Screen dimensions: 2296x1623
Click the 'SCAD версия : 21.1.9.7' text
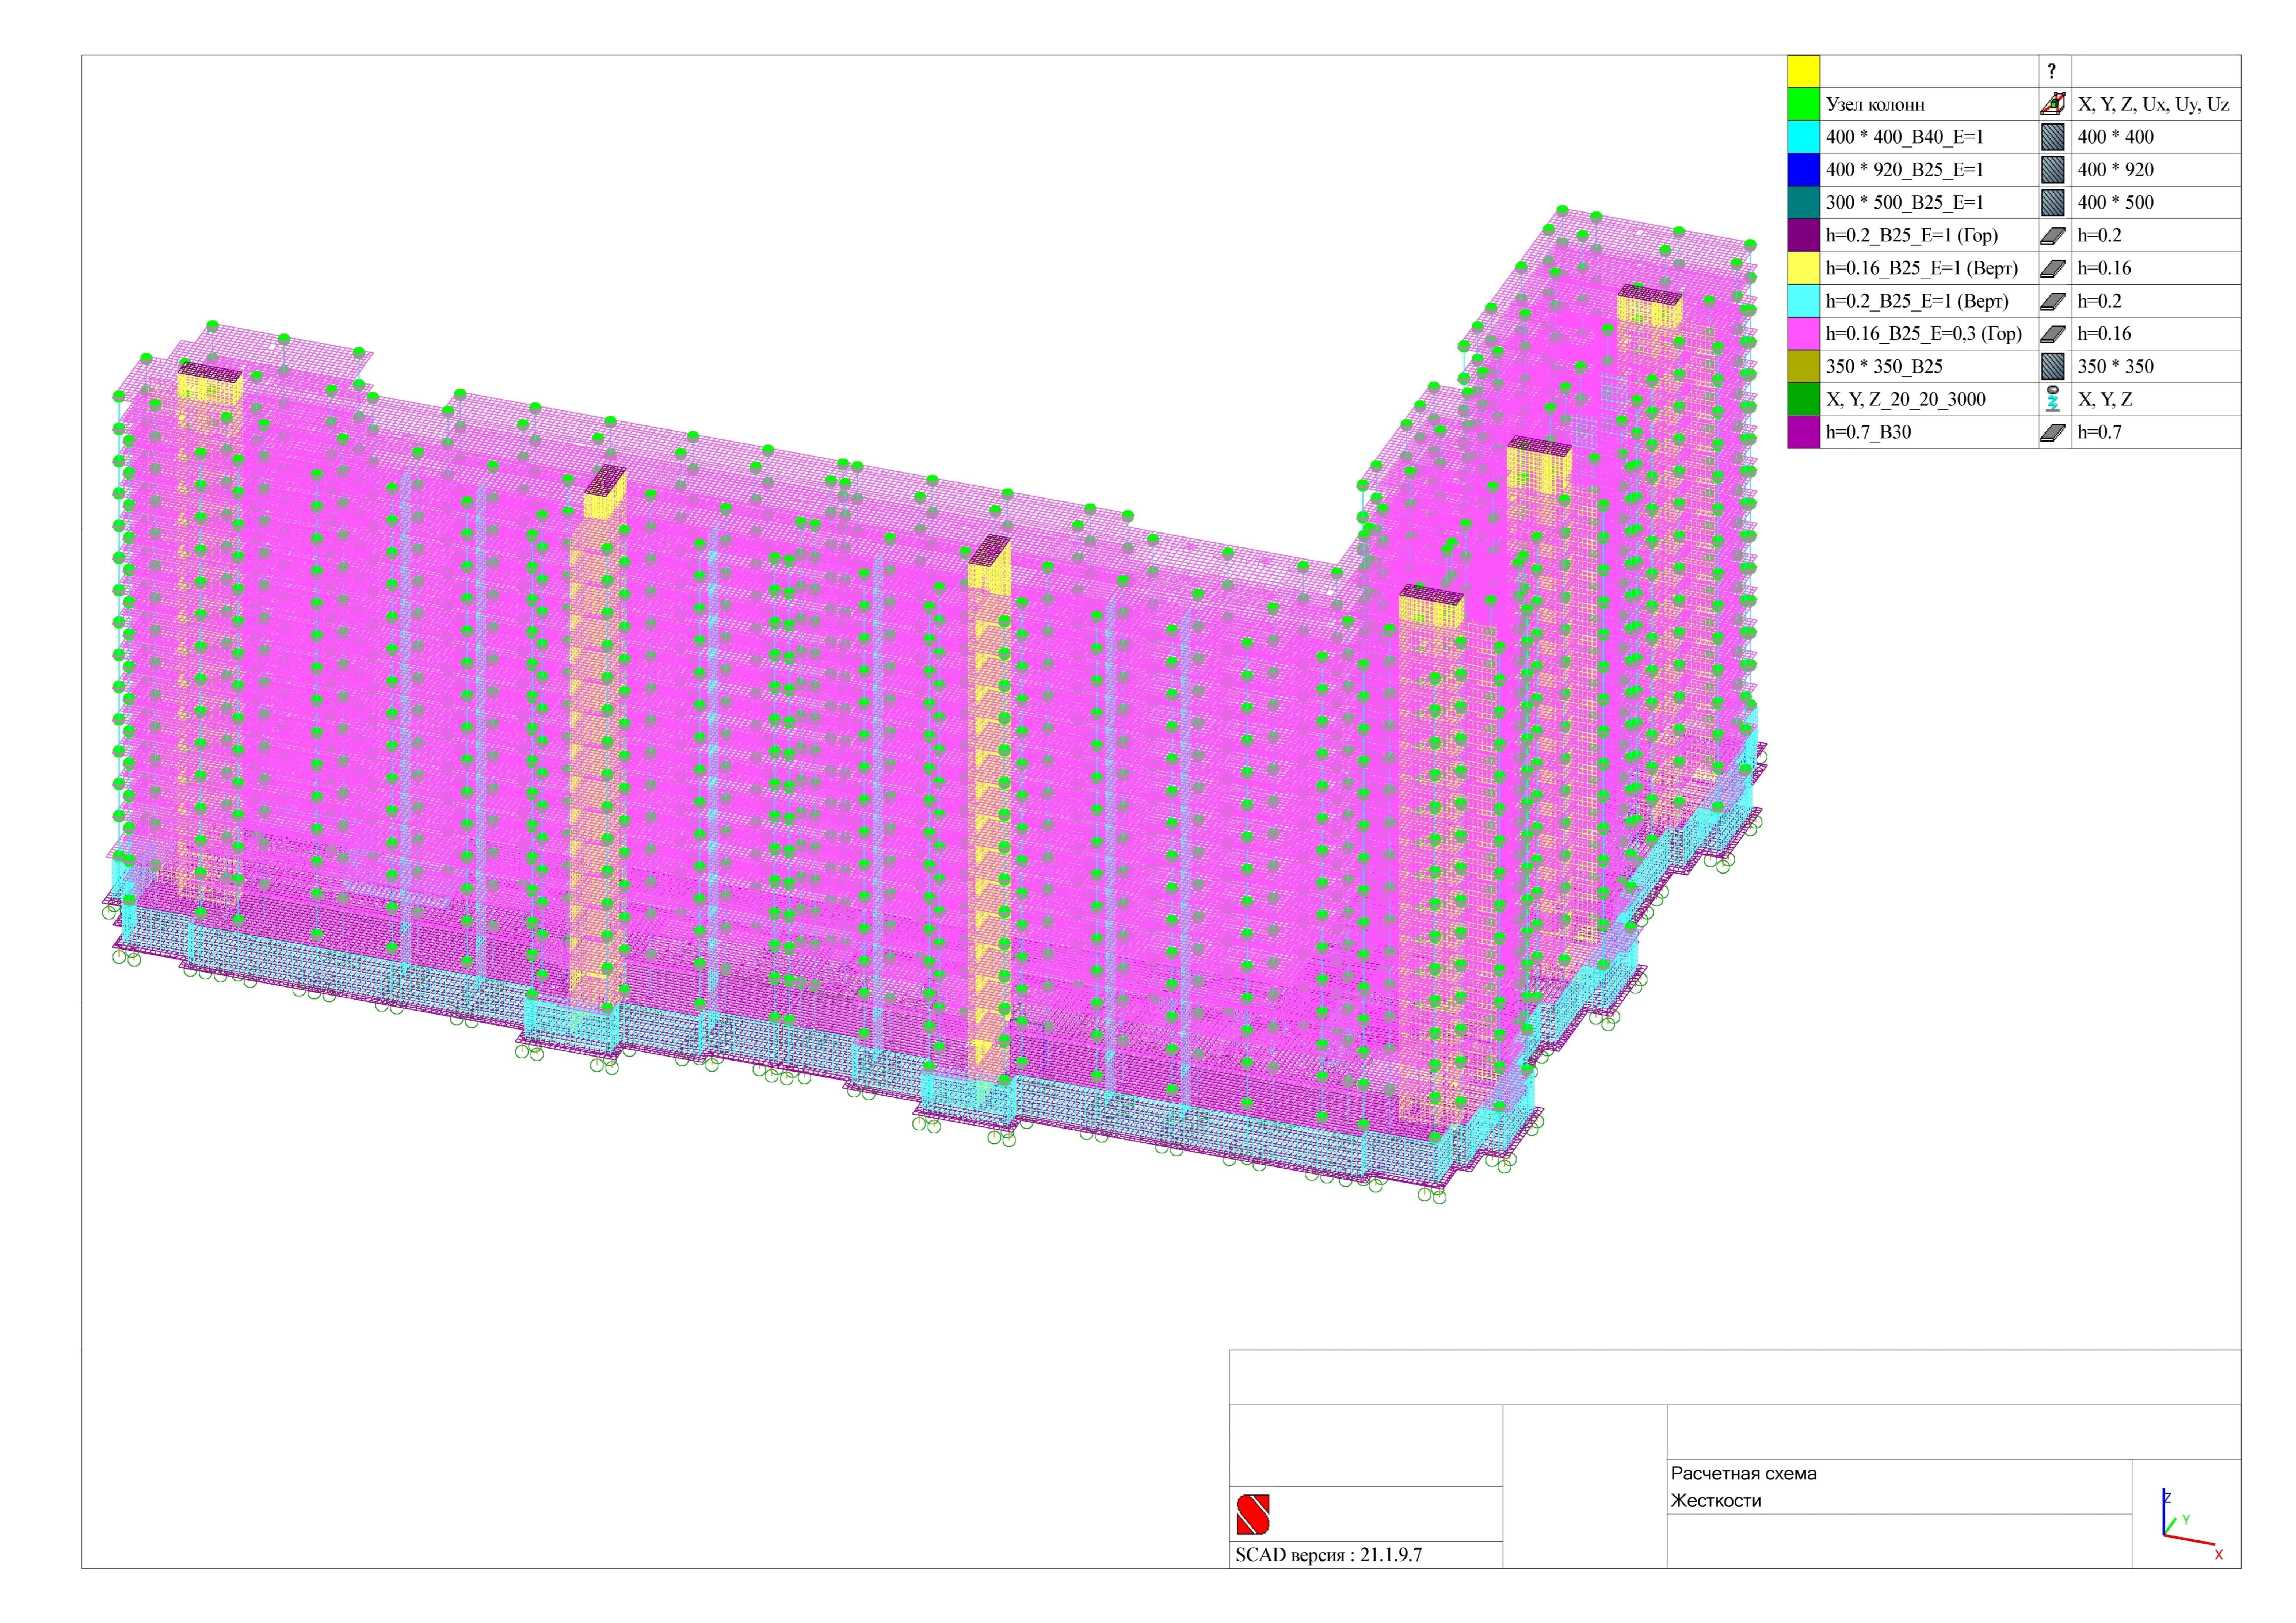click(1329, 1555)
